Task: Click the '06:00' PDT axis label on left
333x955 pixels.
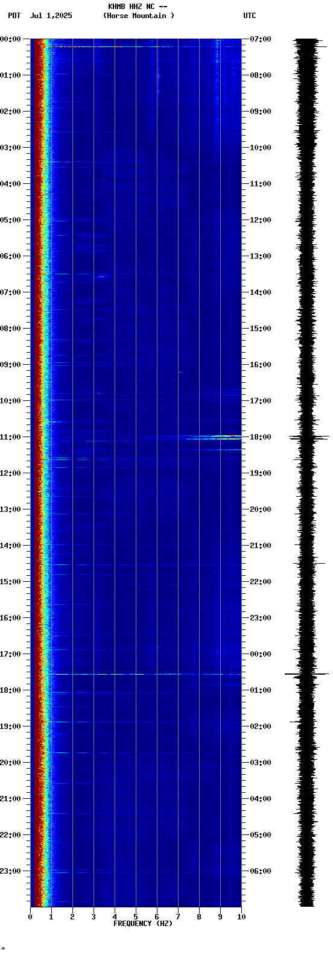Action: pyautogui.click(x=10, y=256)
